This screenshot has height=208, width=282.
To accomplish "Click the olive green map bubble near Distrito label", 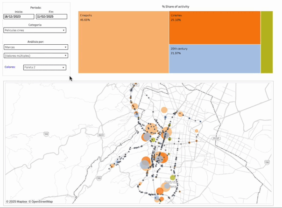I will [x=173, y=178].
